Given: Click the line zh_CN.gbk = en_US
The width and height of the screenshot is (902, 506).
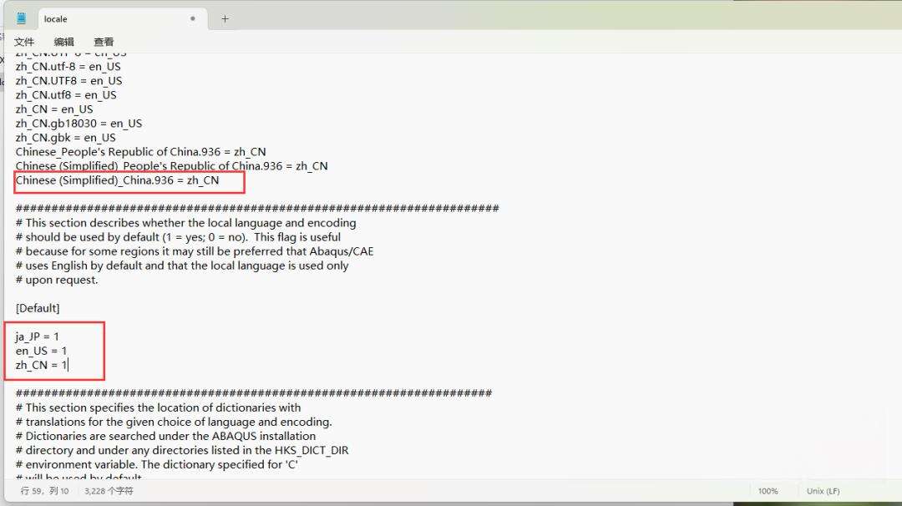Looking at the screenshot, I should pyautogui.click(x=66, y=138).
